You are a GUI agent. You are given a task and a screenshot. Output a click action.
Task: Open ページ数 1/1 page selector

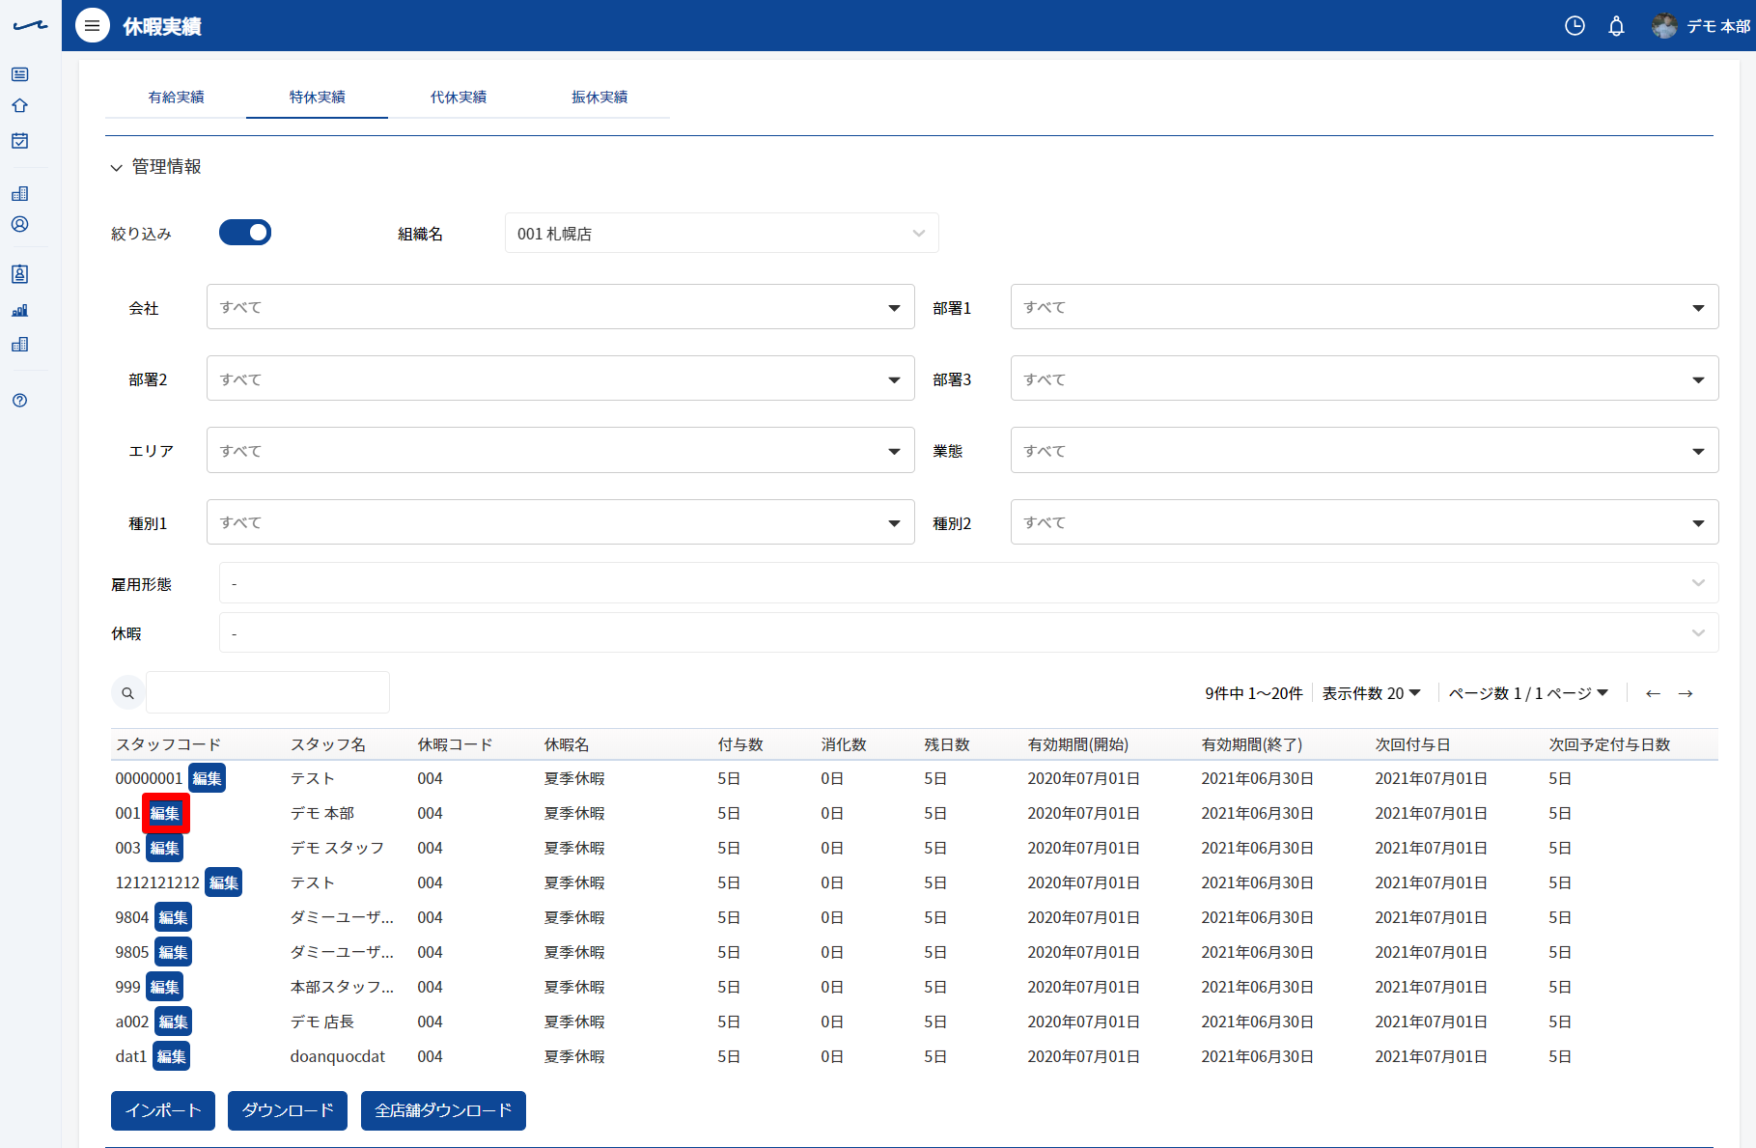[1528, 693]
